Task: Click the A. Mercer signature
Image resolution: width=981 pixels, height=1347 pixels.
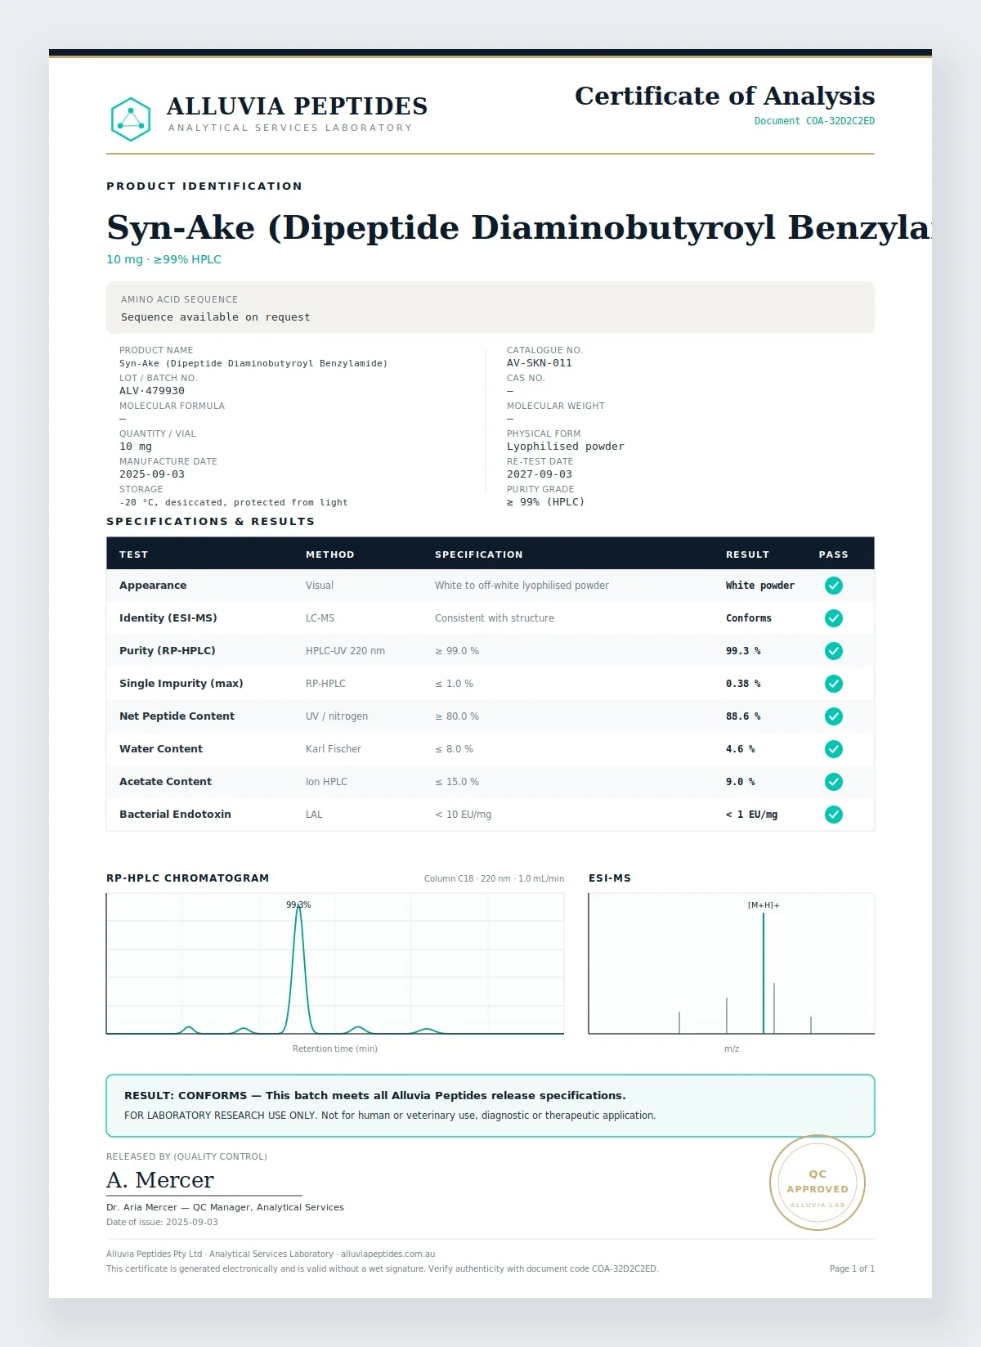Action: click(160, 1180)
